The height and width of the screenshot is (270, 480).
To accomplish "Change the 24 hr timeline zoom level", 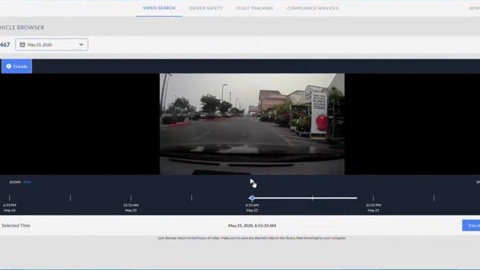I will pyautogui.click(x=27, y=182).
